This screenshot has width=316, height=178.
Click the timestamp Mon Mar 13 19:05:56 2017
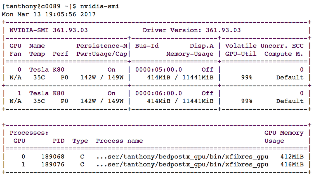point(49,14)
